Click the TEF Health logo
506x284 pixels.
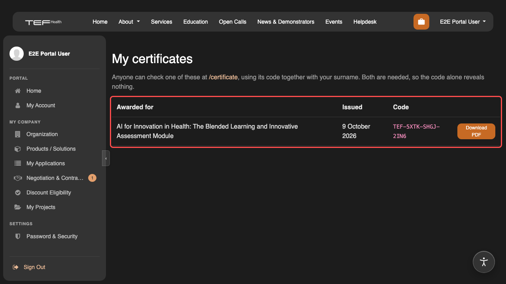click(x=43, y=22)
